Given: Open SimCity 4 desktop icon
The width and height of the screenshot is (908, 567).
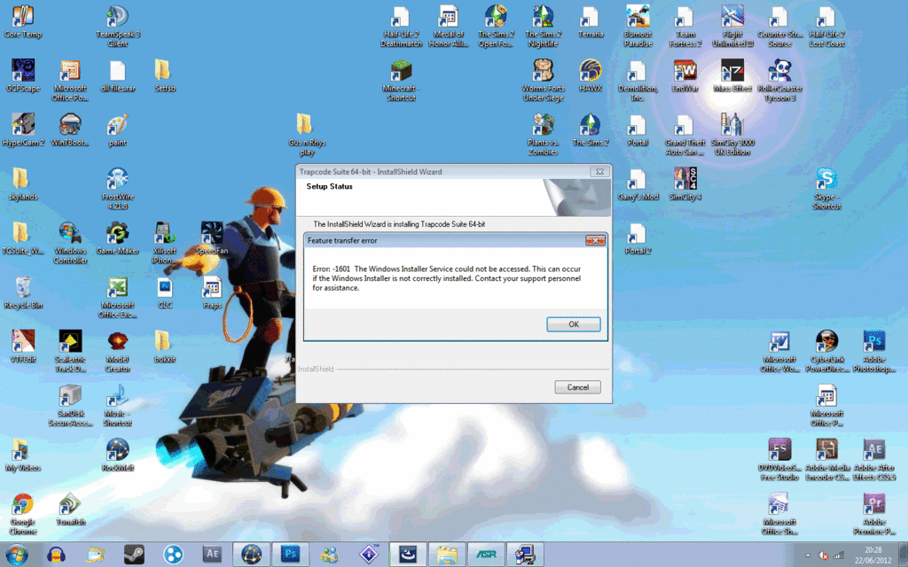Looking at the screenshot, I should 685,184.
